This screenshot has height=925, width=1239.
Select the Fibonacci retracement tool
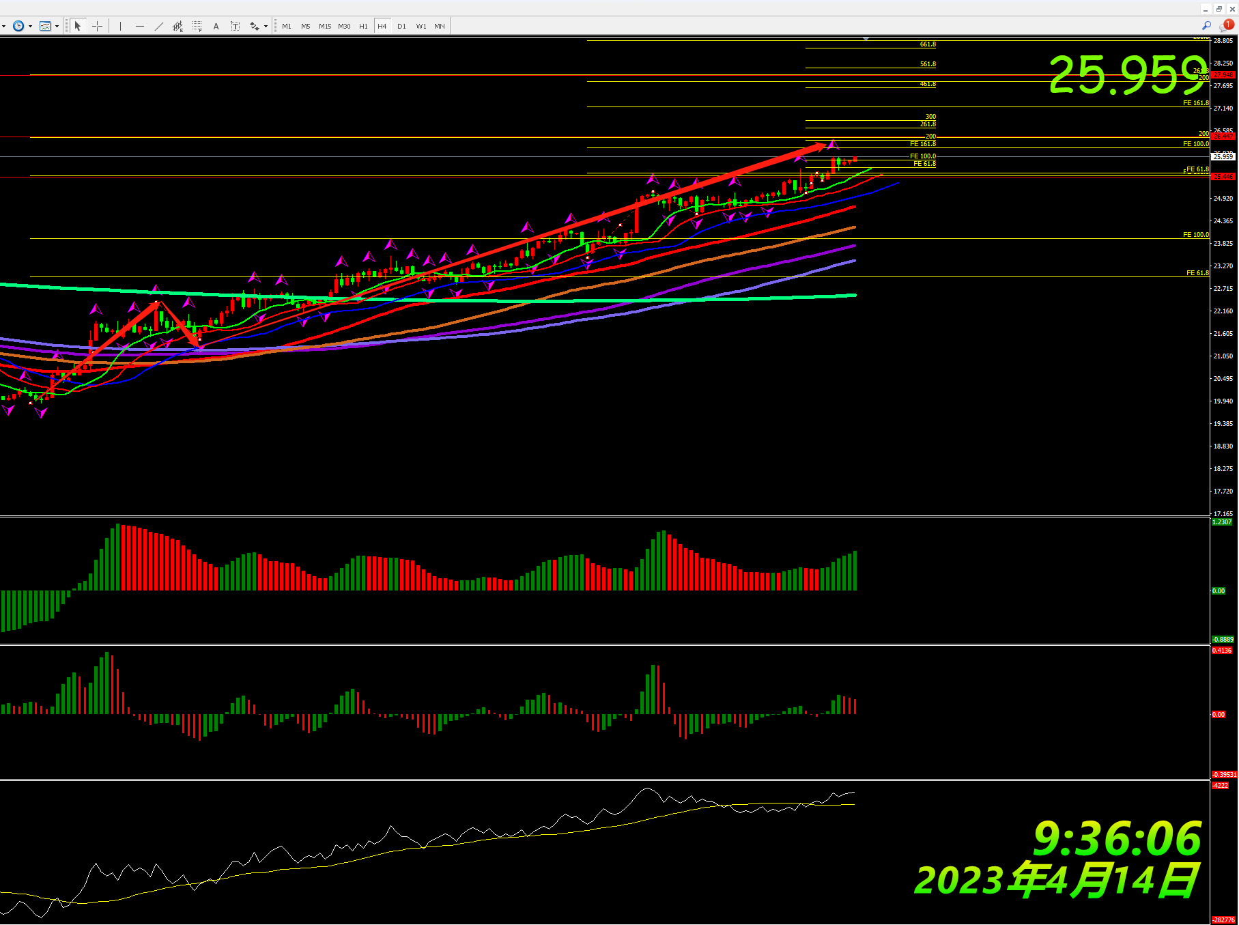[x=197, y=26]
